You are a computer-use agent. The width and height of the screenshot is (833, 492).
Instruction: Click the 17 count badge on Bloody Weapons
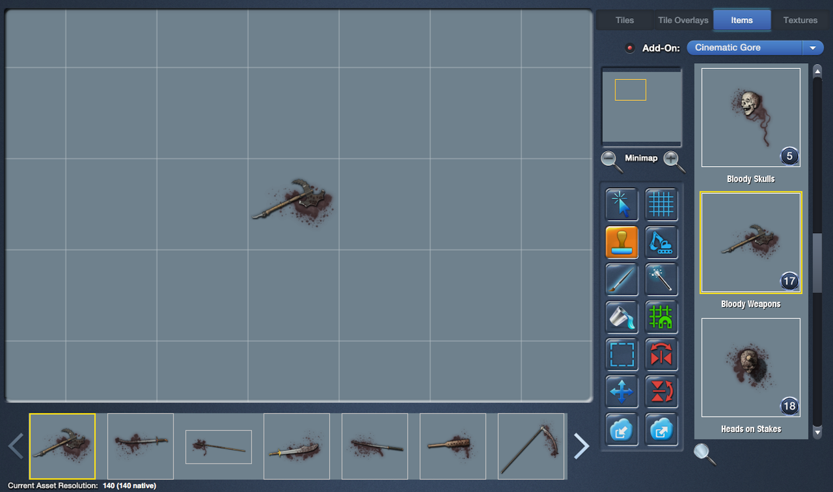click(x=789, y=281)
